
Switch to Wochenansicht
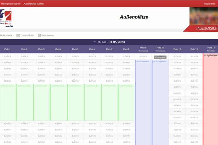(7, 36)
